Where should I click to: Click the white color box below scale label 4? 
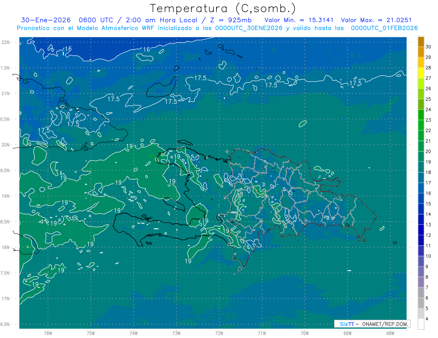click(x=421, y=324)
